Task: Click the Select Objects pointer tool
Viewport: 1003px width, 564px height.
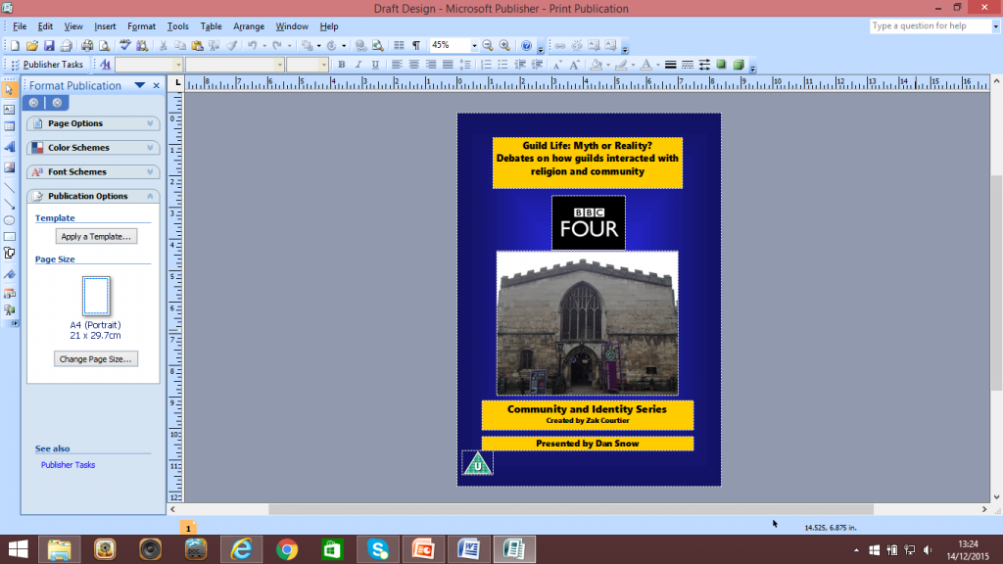Action: pos(9,90)
